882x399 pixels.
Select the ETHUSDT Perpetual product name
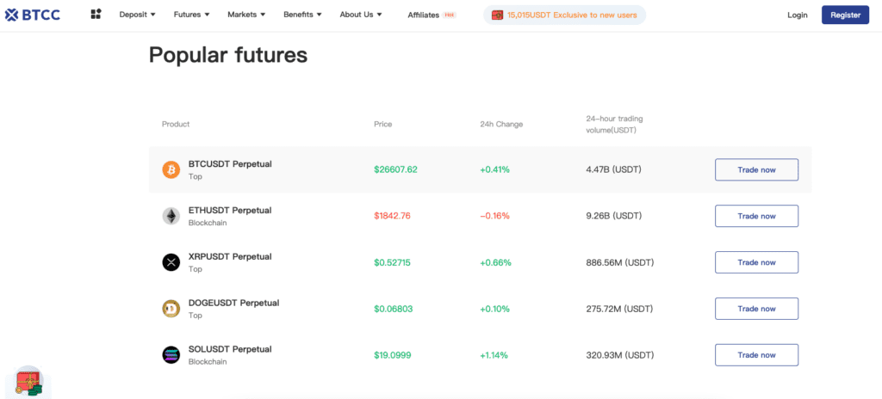click(x=230, y=210)
